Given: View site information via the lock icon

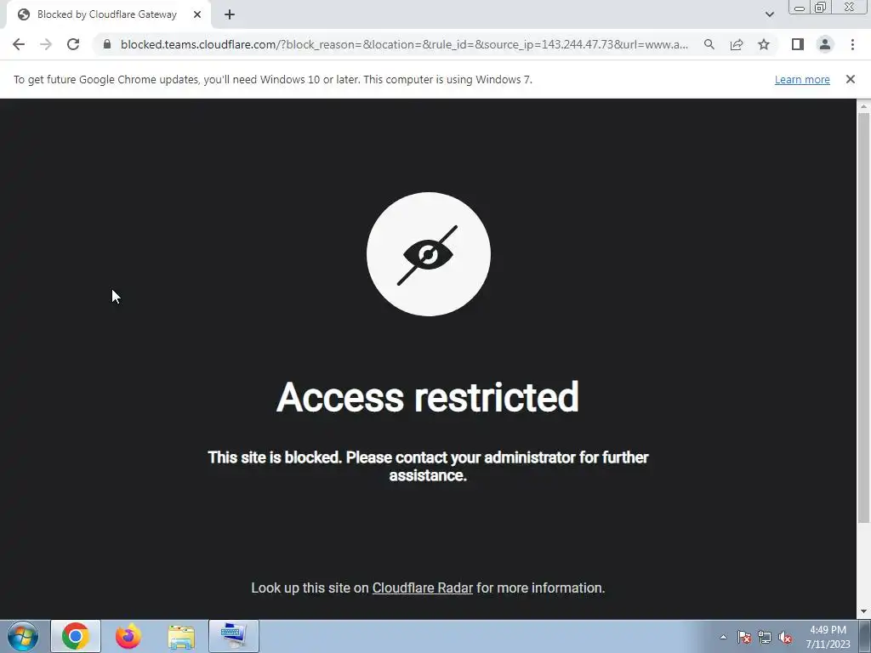Looking at the screenshot, I should pyautogui.click(x=107, y=44).
